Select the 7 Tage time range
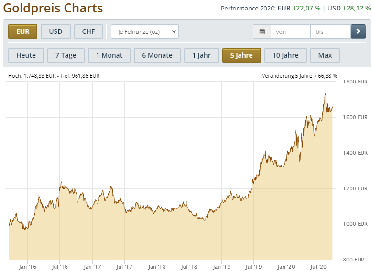 click(66, 55)
